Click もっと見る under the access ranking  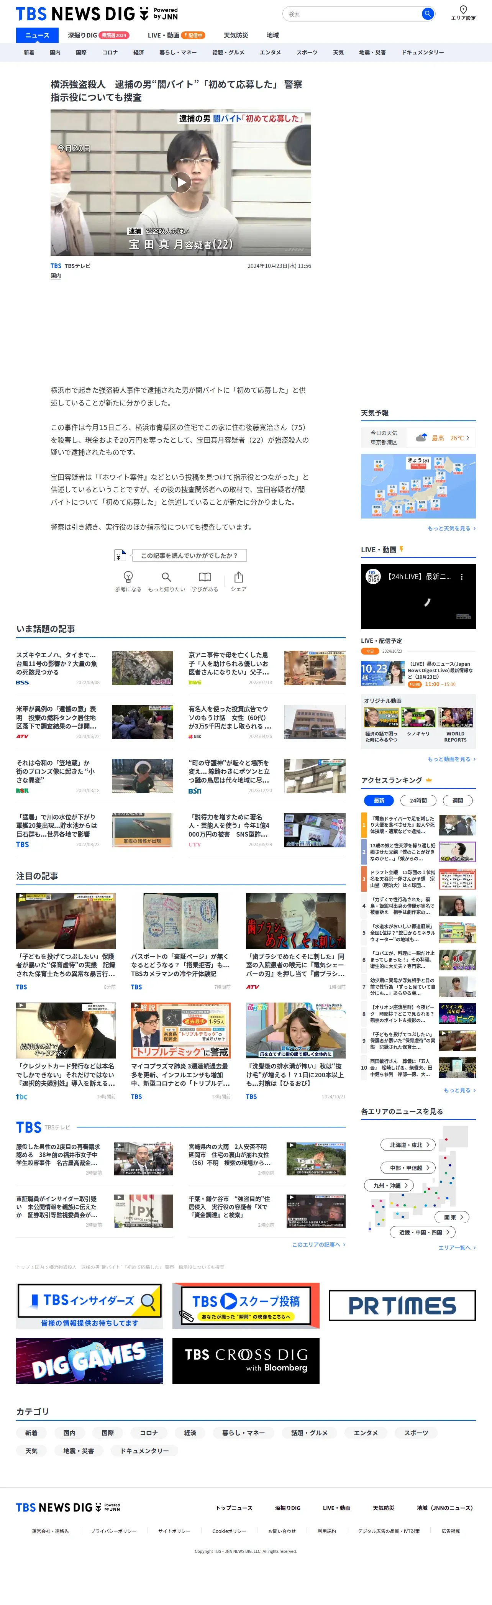pyautogui.click(x=459, y=1090)
